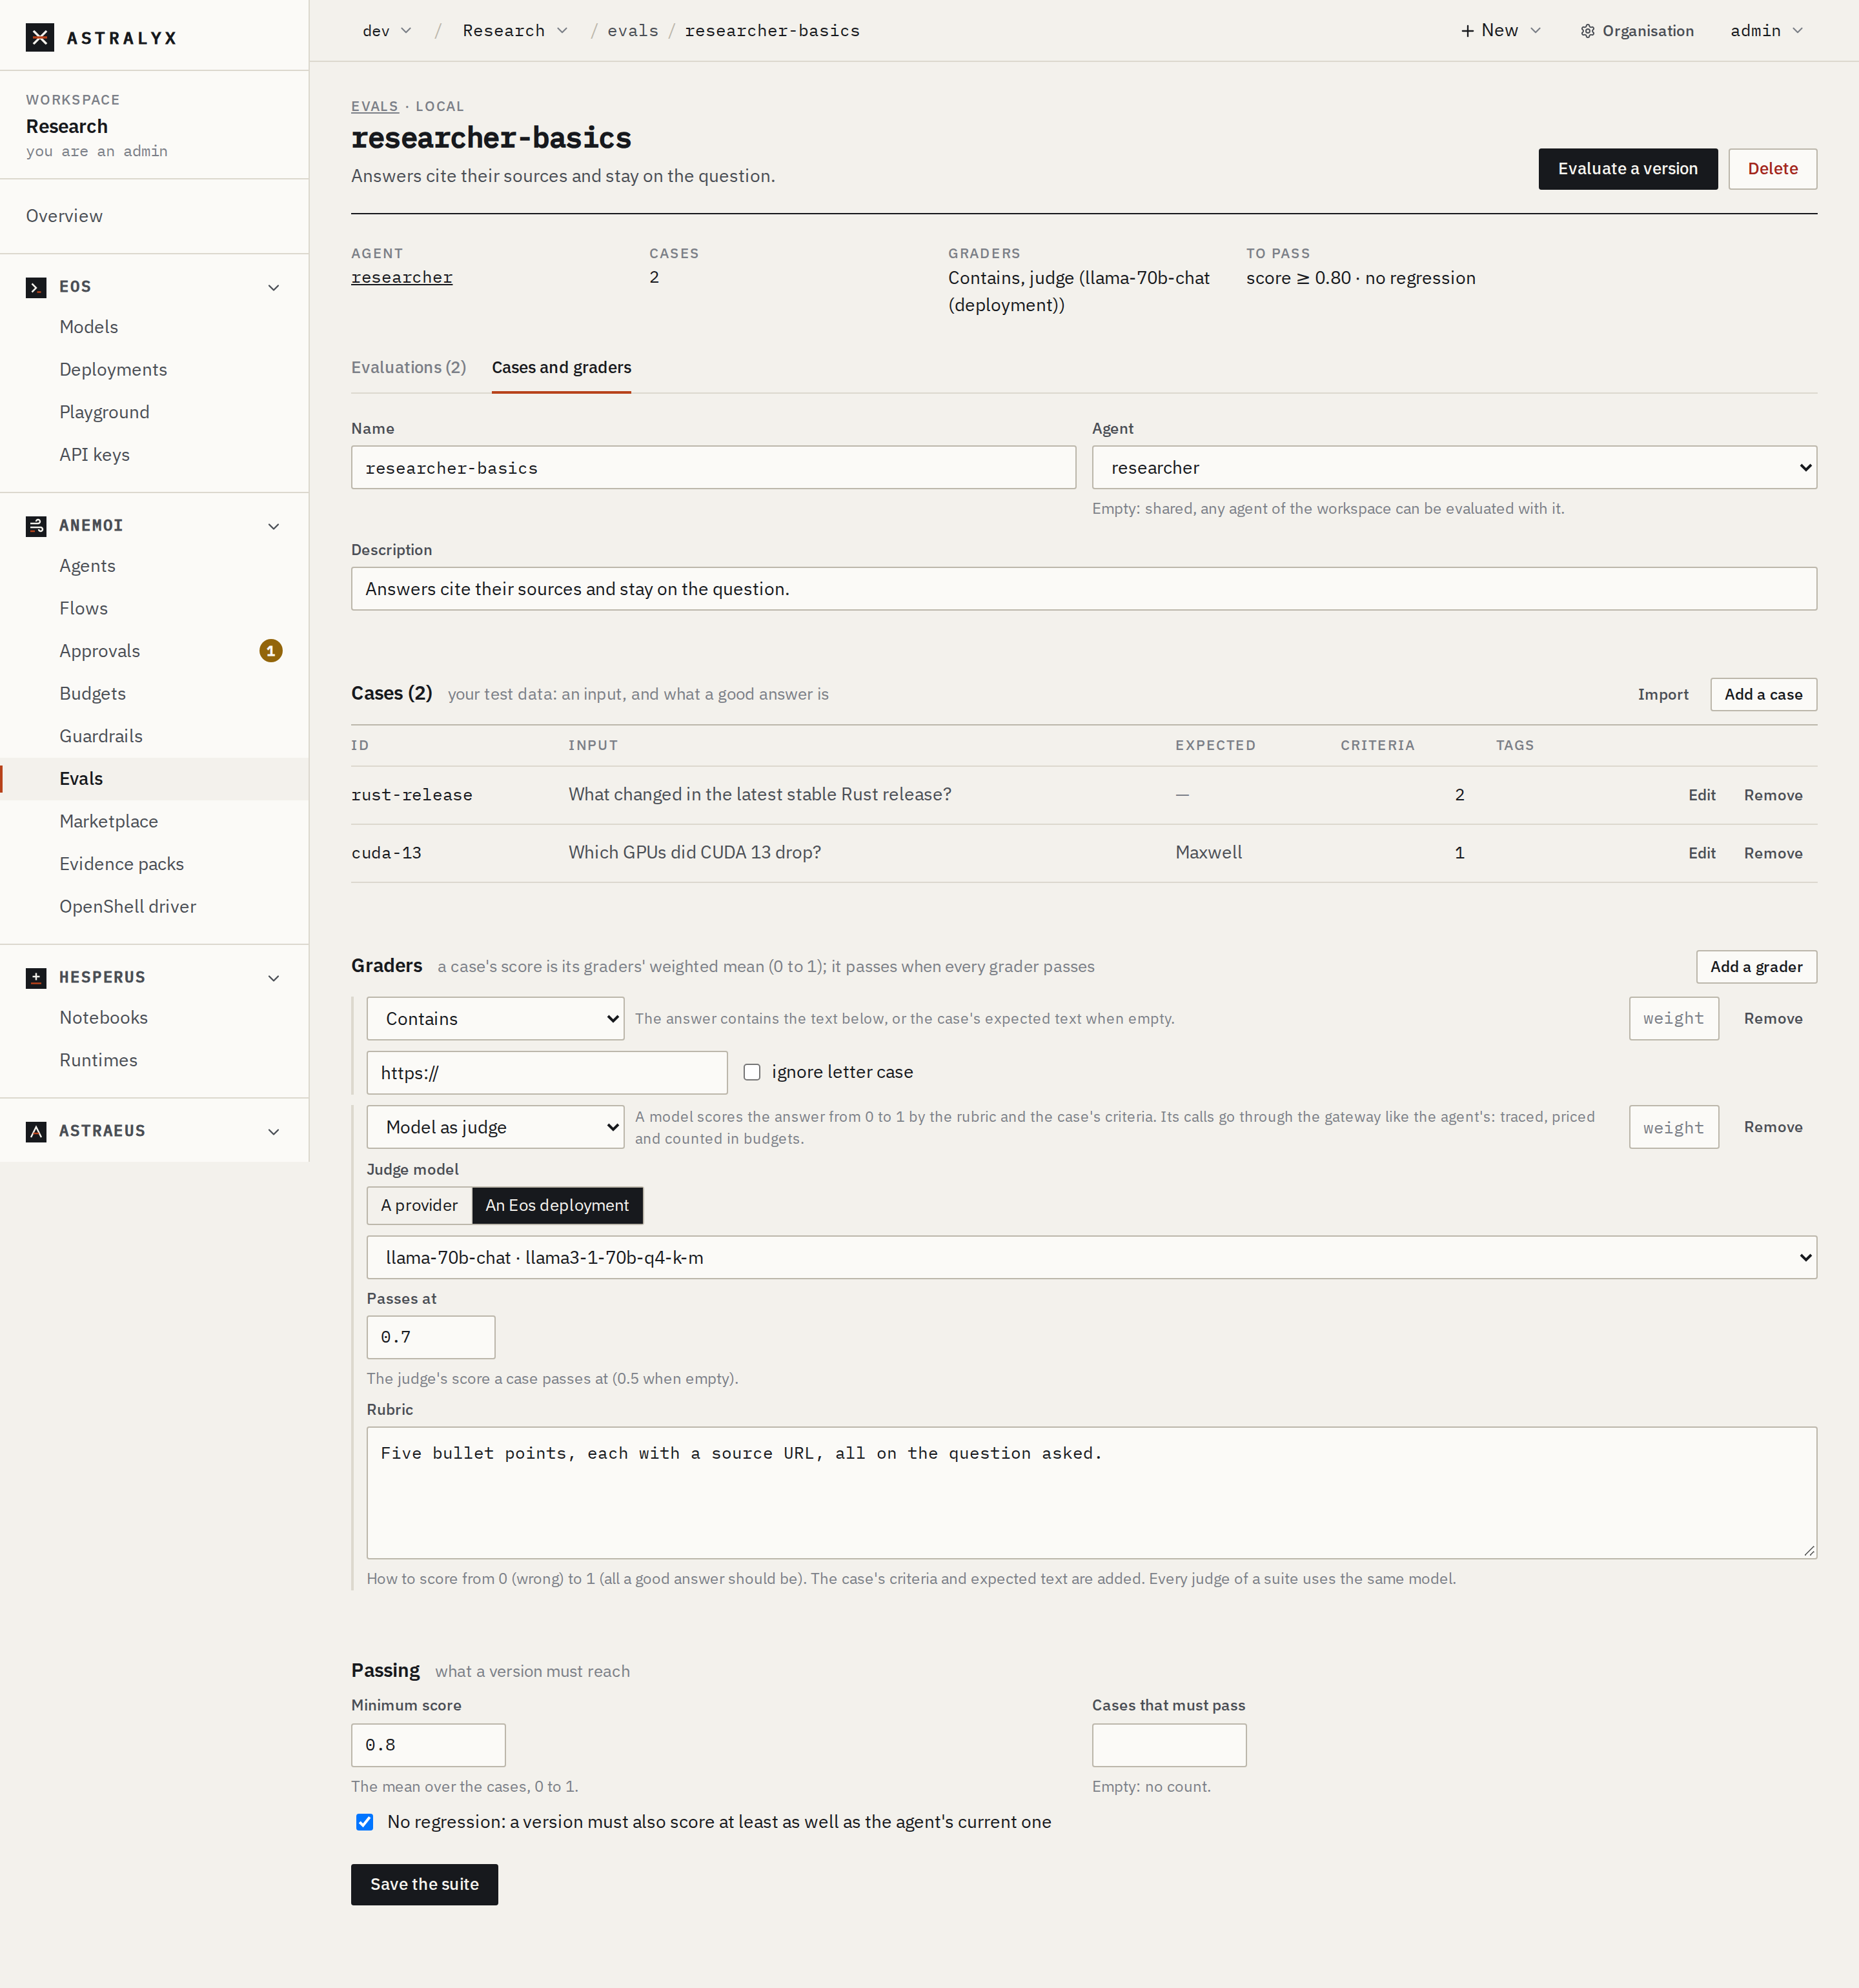Image resolution: width=1859 pixels, height=1988 pixels.
Task: Click the Contains grader weight field
Action: pos(1673,1019)
